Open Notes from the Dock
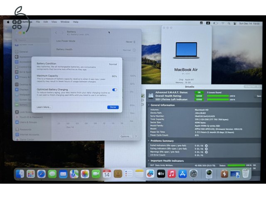 [x=140, y=174]
